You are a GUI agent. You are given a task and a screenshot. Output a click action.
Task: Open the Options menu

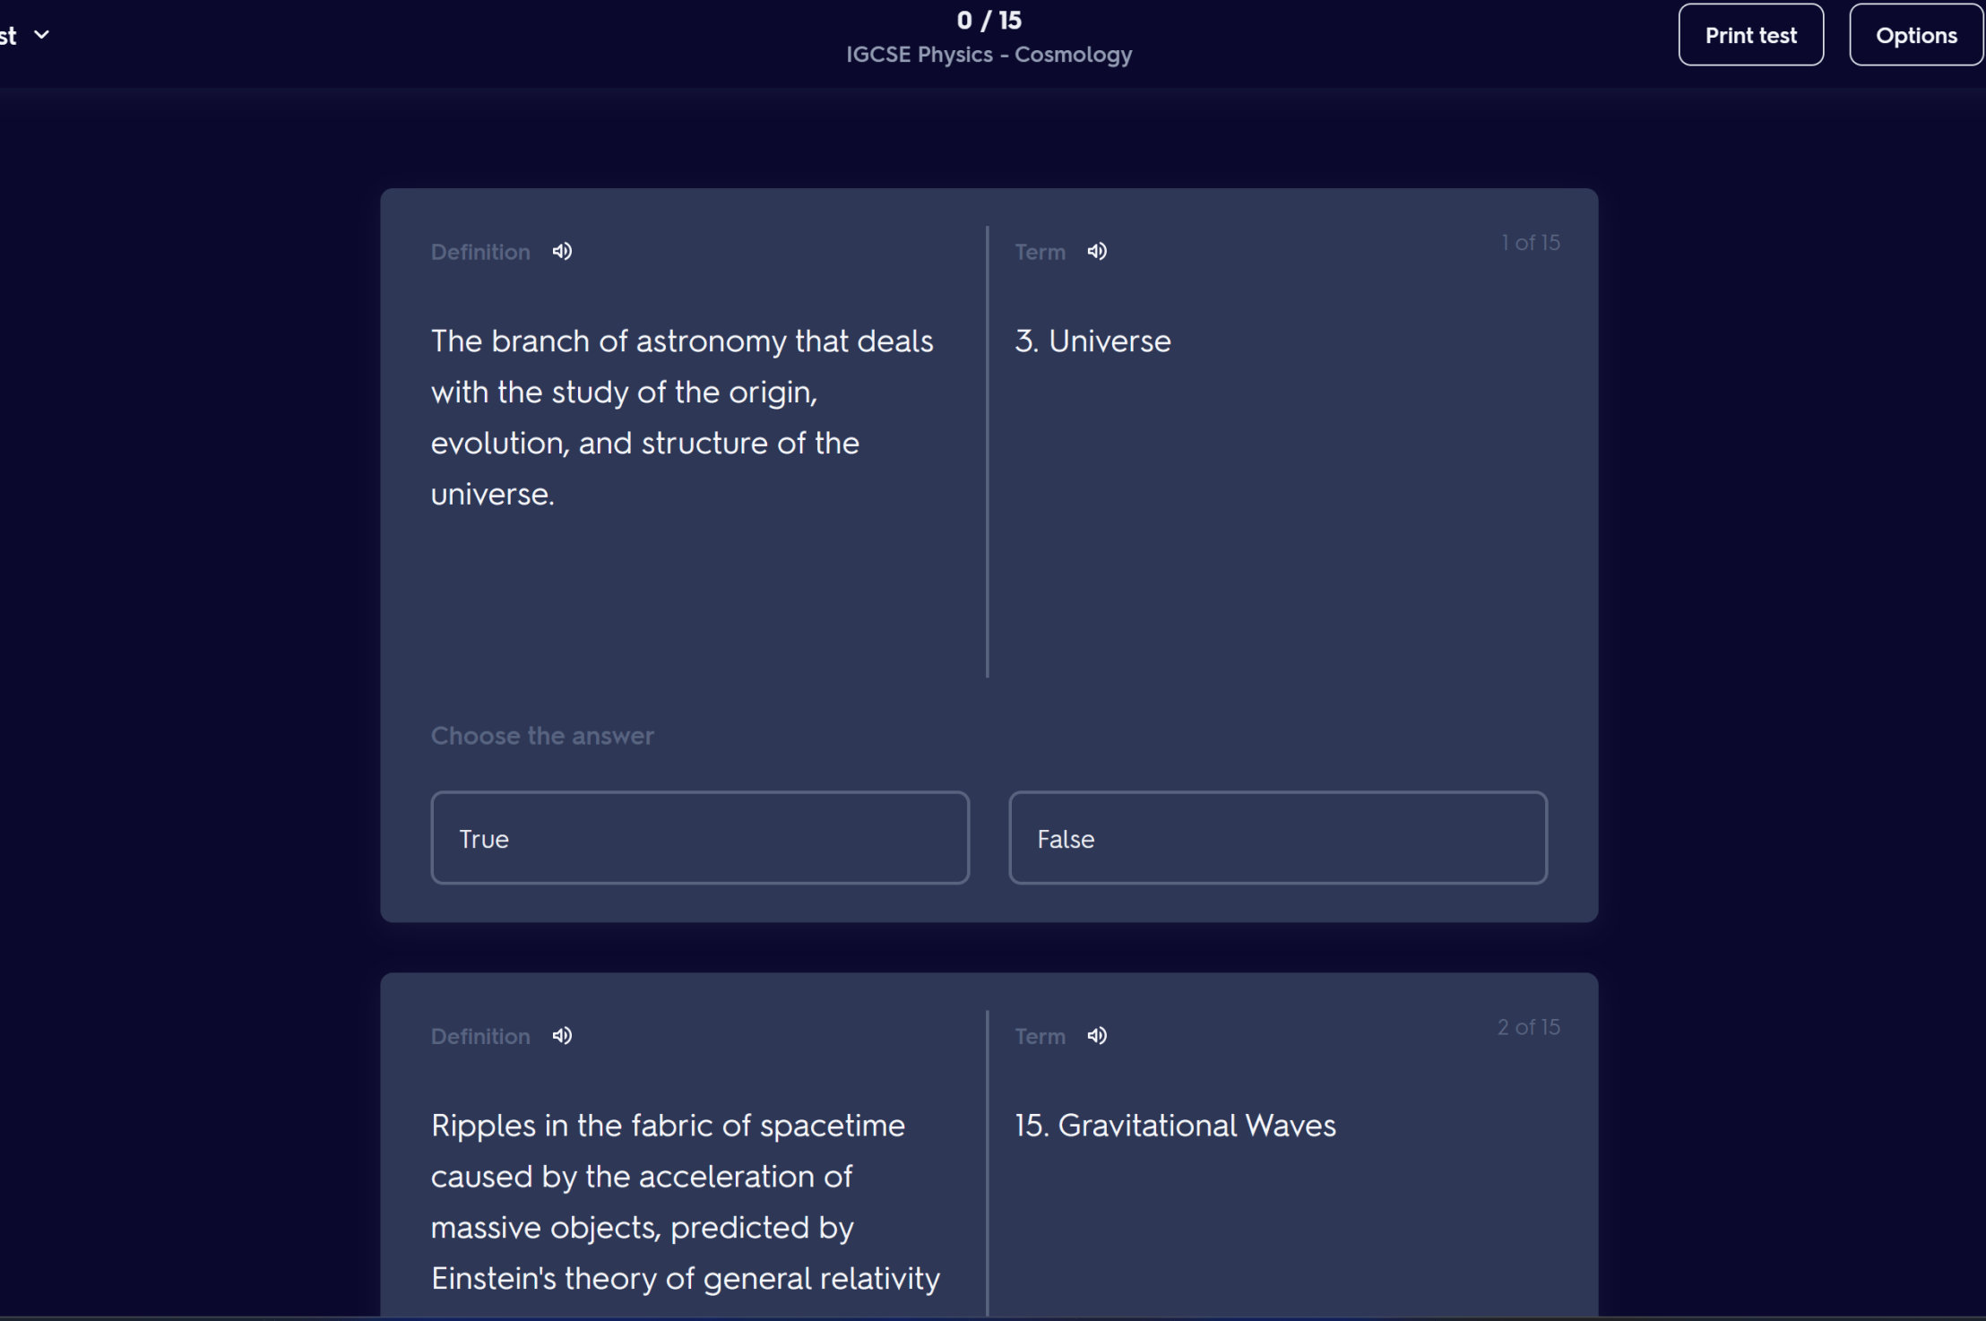click(1915, 34)
